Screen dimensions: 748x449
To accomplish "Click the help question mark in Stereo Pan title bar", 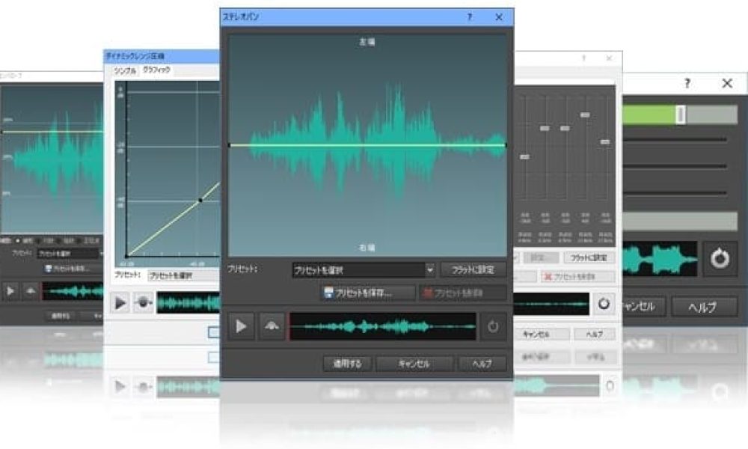I will 470,17.
